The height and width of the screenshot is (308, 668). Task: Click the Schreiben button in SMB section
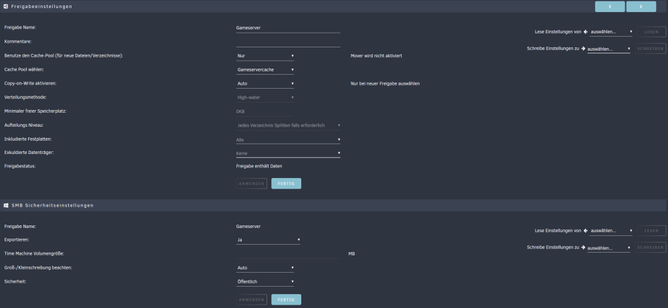651,247
